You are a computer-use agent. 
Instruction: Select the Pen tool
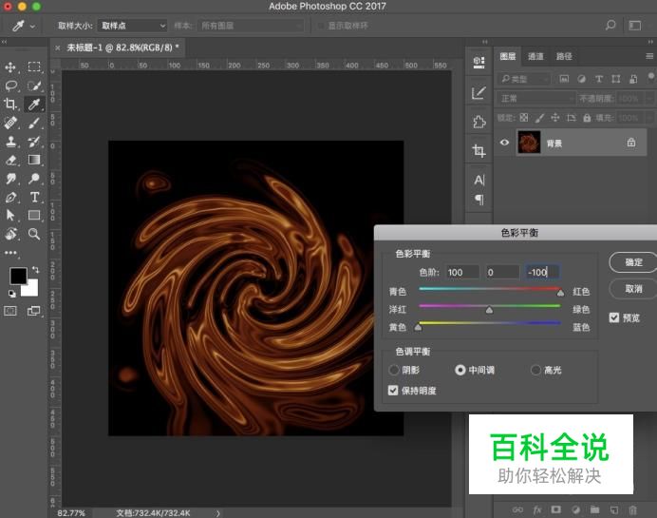10,197
